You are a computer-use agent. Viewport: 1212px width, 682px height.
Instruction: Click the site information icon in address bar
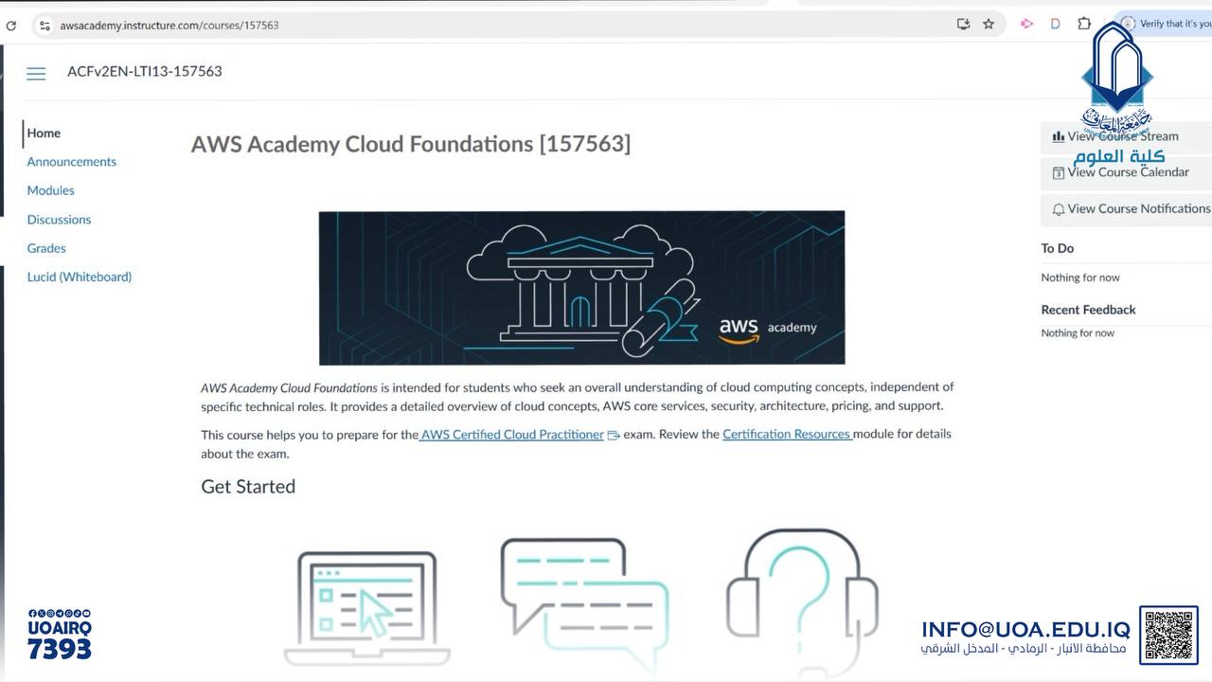click(x=45, y=26)
